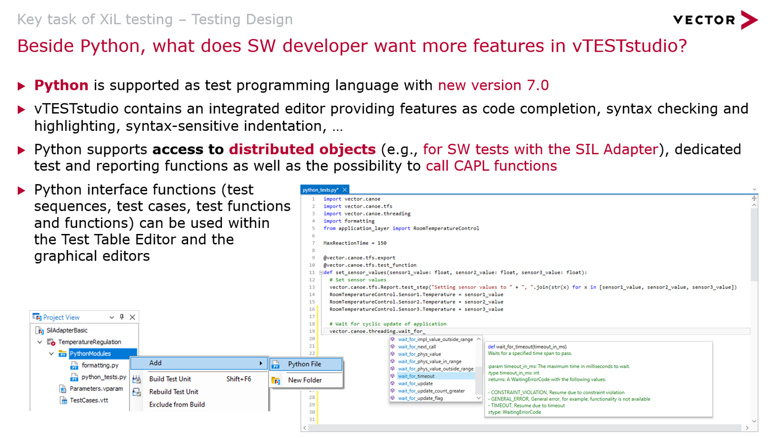Select New Folder in the submenu
Viewport: 781px width, 438px height.
click(x=306, y=380)
